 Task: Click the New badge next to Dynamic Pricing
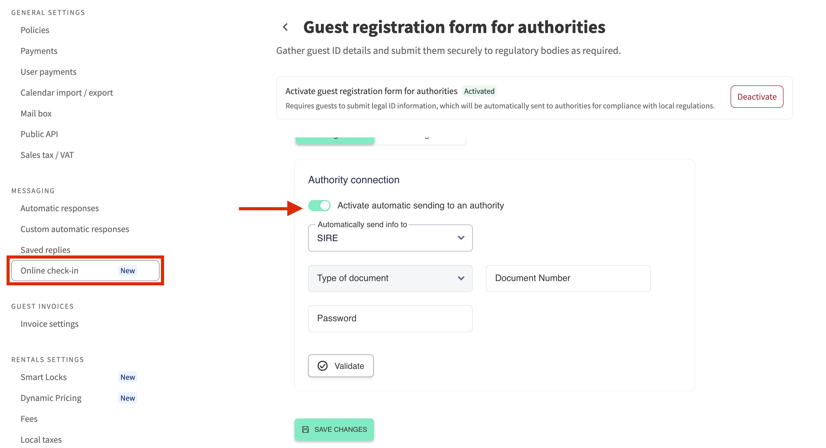[x=127, y=398]
